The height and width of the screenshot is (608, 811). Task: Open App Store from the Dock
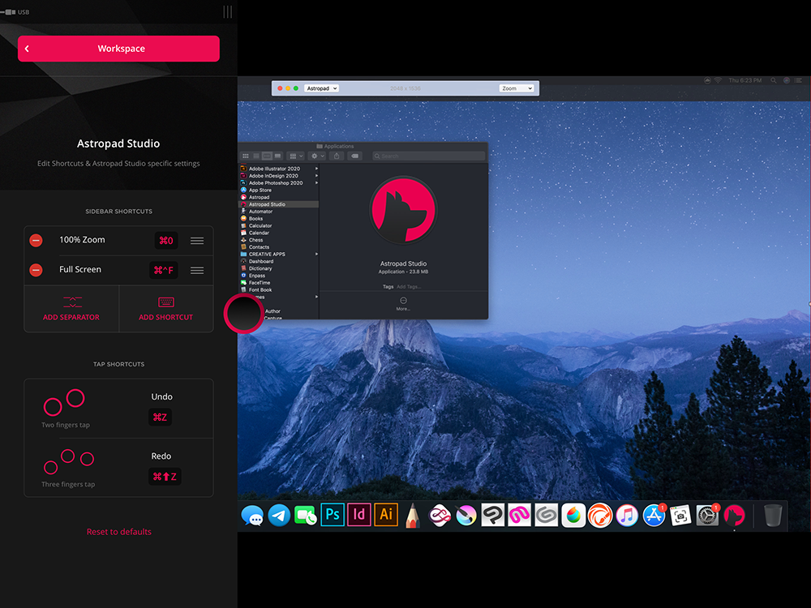click(x=654, y=516)
